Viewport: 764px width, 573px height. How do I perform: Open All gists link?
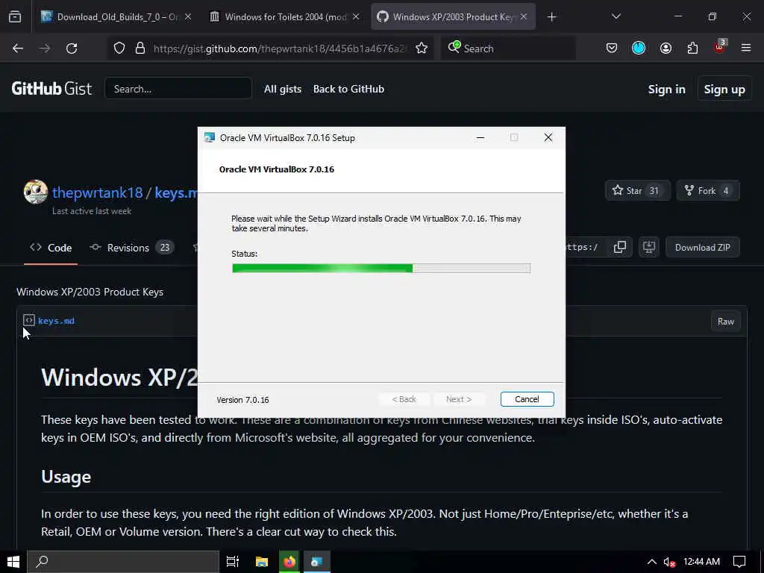[x=283, y=90]
